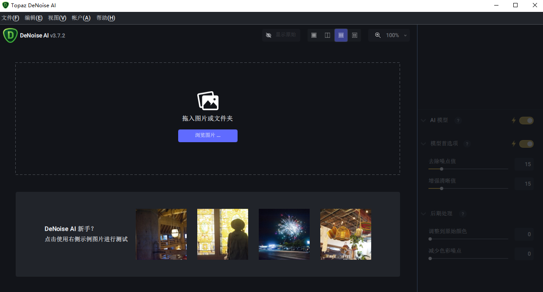Load the fireworks sample image
The height and width of the screenshot is (292, 543).
284,234
